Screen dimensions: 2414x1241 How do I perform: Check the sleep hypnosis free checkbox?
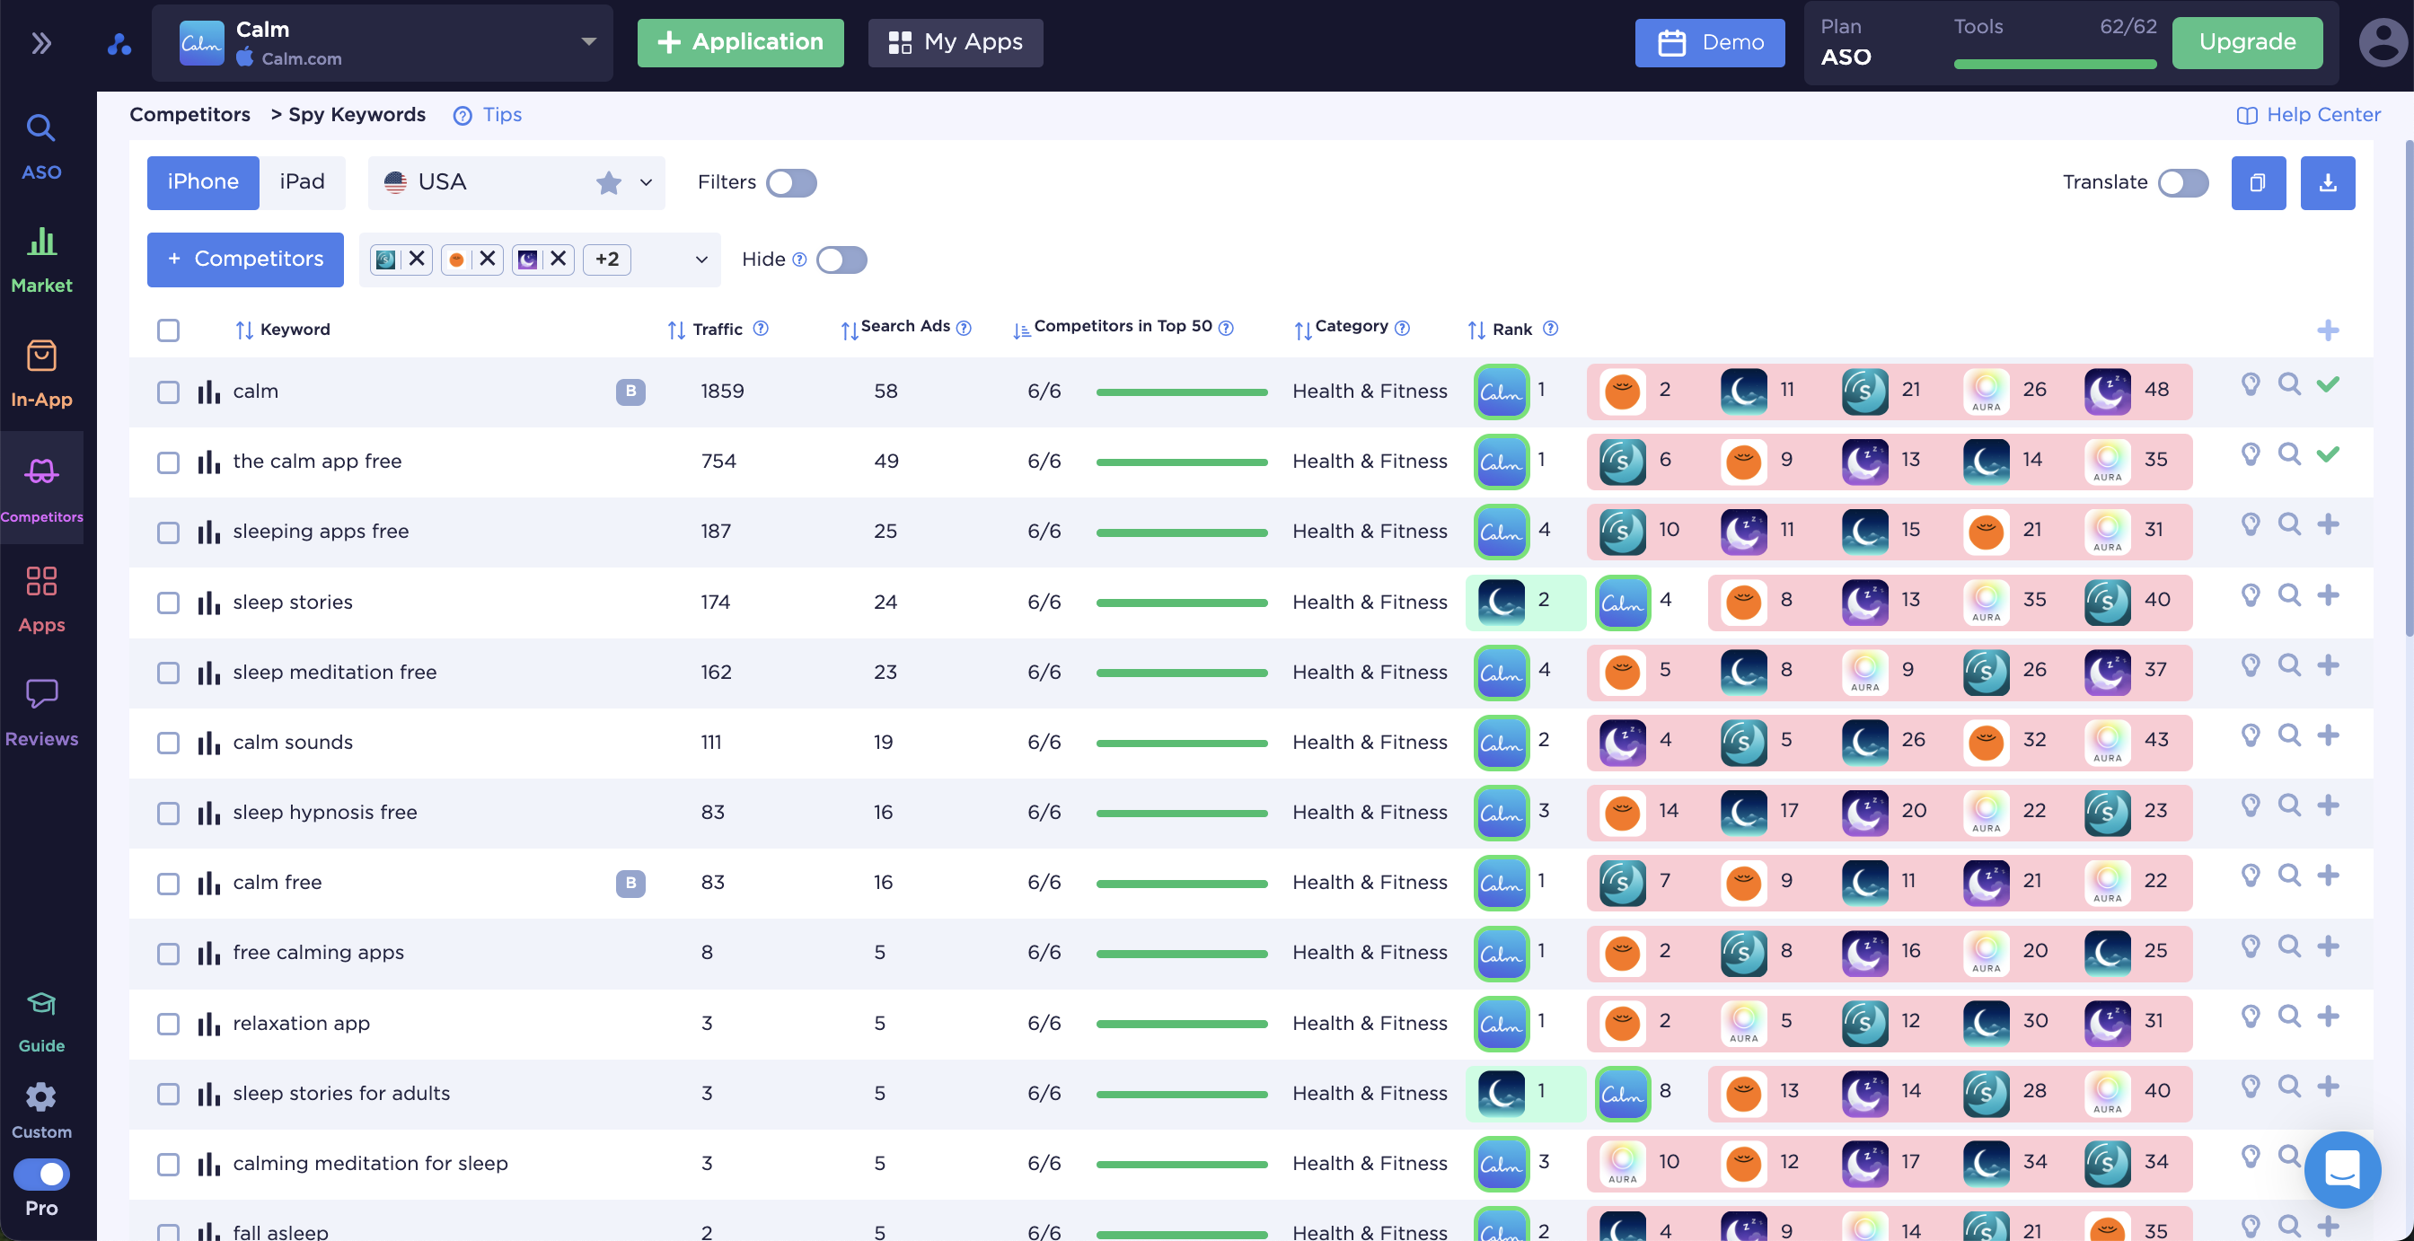click(x=168, y=813)
